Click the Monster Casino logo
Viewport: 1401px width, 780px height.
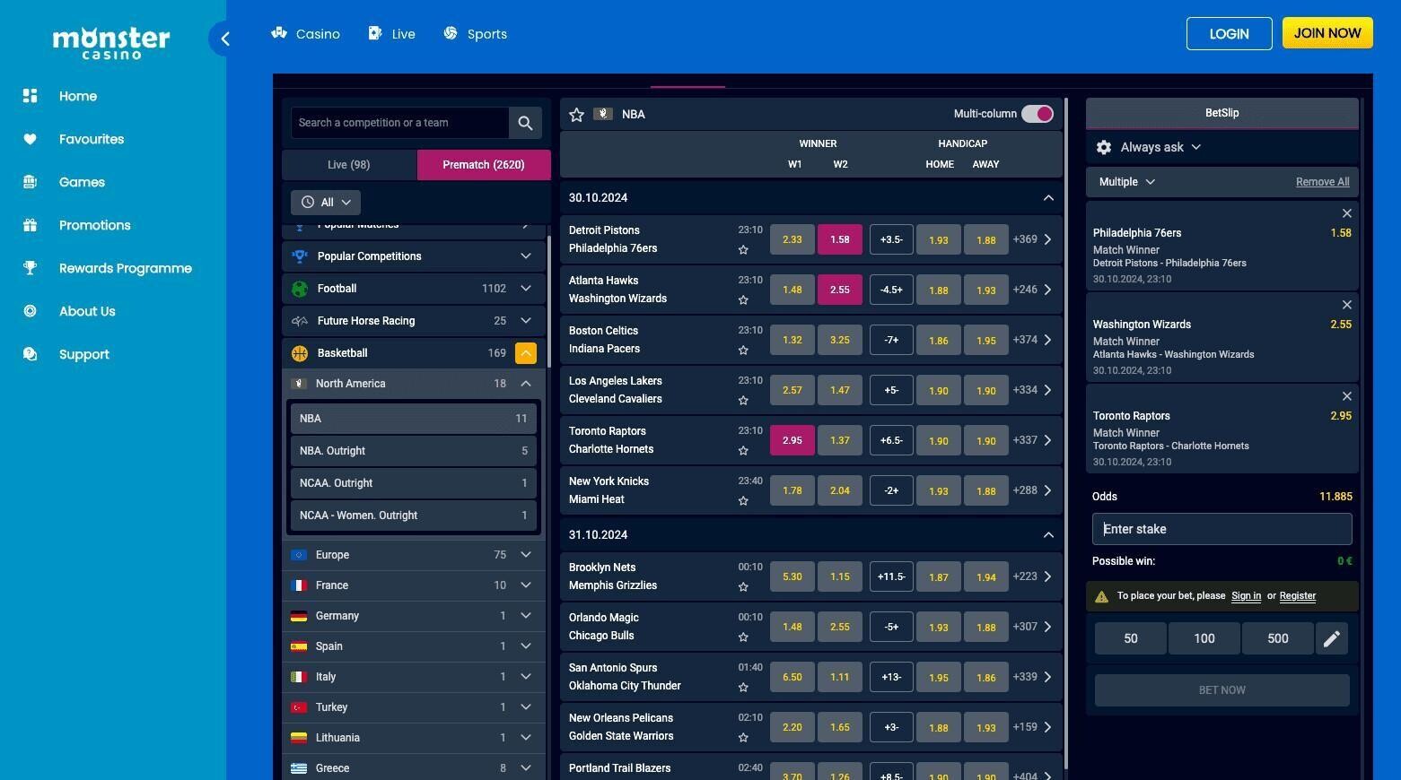click(x=111, y=41)
